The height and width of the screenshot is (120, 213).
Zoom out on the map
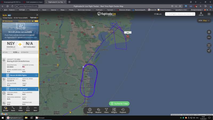click(209, 37)
